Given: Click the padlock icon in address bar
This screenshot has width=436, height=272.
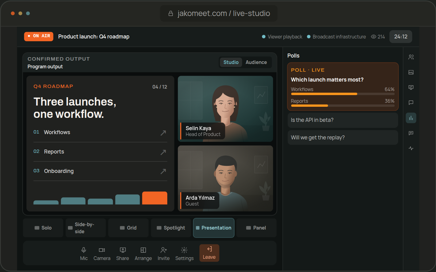Looking at the screenshot, I should click(171, 14).
